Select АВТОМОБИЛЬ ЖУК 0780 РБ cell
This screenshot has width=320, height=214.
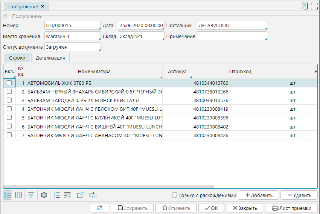pyautogui.click(x=94, y=83)
